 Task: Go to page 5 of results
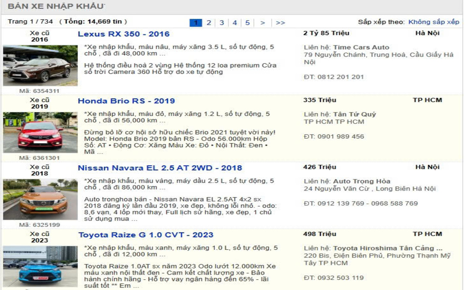pyautogui.click(x=247, y=23)
